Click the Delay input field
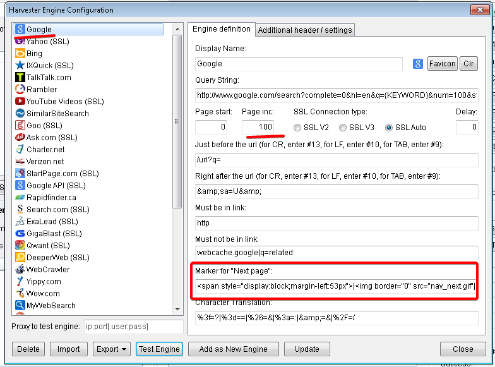Viewport: 495px width, 367px height. click(x=467, y=128)
